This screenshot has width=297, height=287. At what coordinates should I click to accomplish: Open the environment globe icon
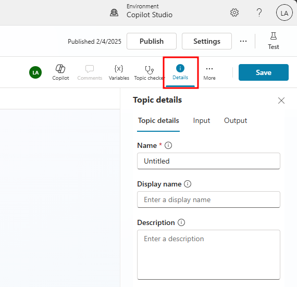pyautogui.click(x=114, y=13)
